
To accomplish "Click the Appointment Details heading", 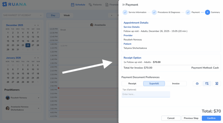I will [x=136, y=23].
